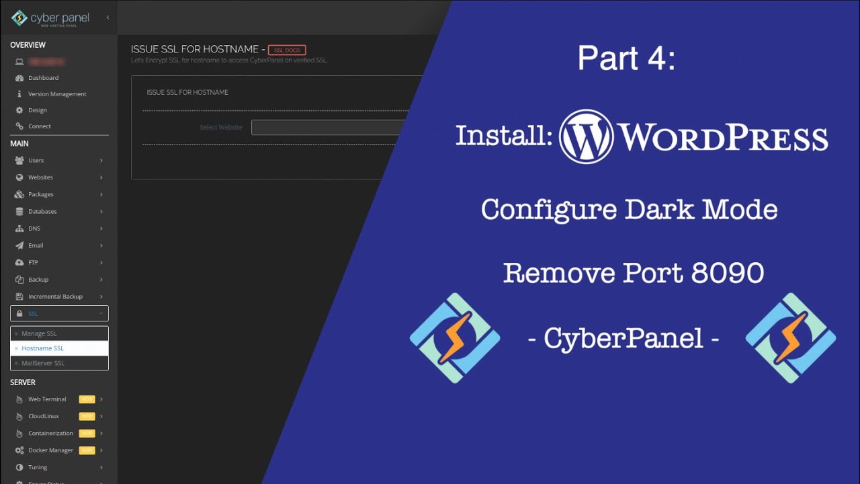
Task: Open Hostname SSL submenu item
Action: 59,348
